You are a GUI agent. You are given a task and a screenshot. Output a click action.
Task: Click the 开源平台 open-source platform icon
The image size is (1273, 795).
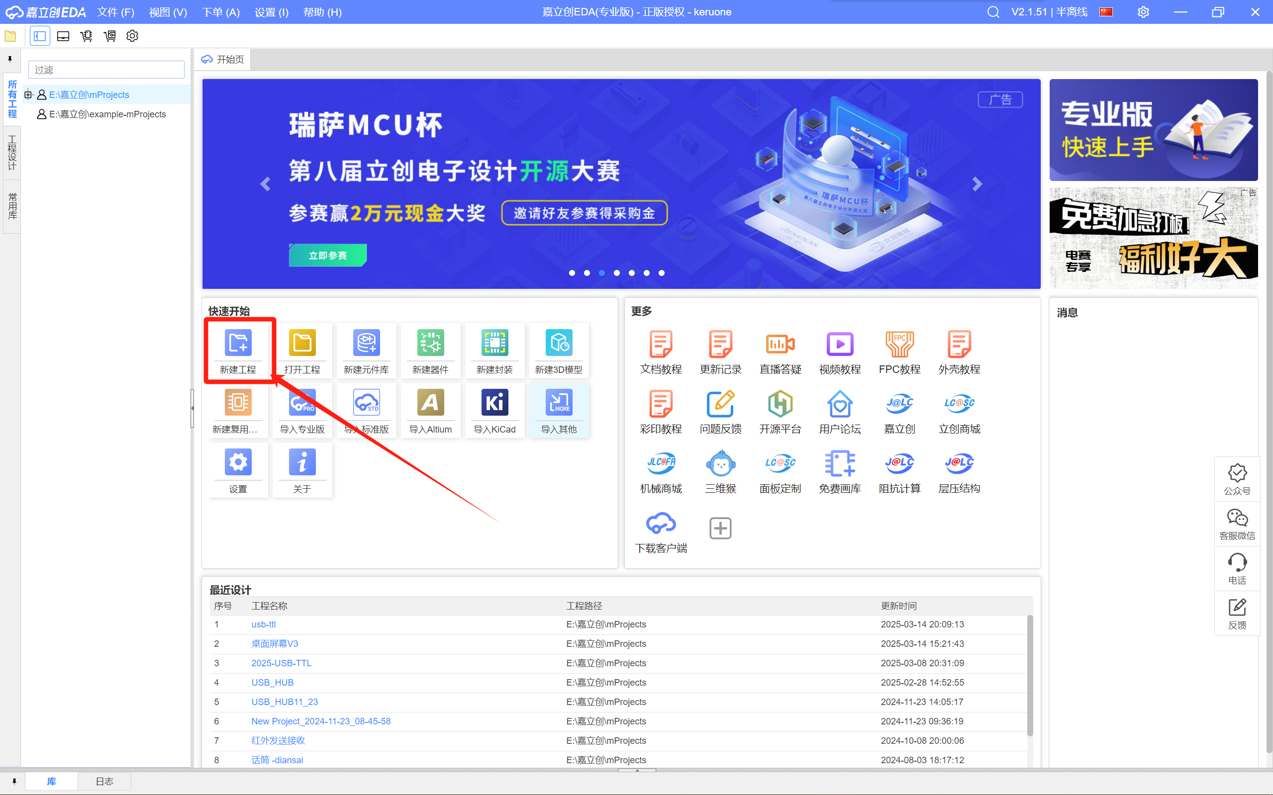coord(780,405)
